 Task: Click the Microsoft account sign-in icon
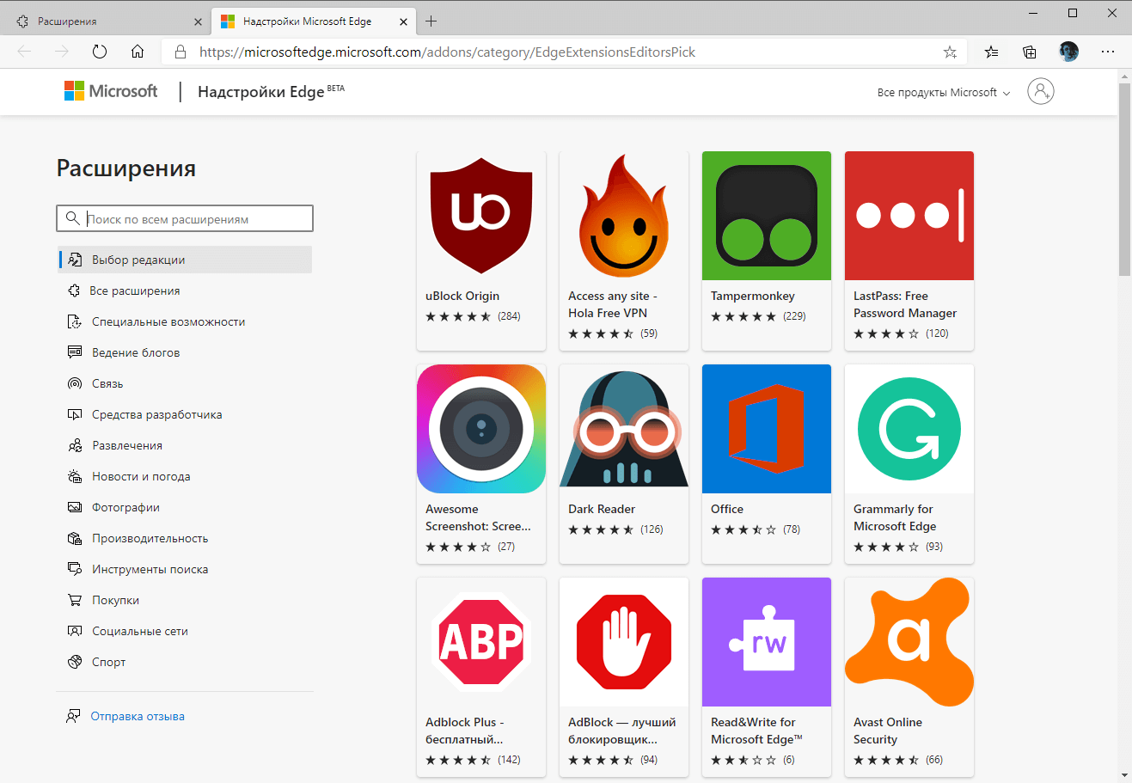click(1041, 91)
